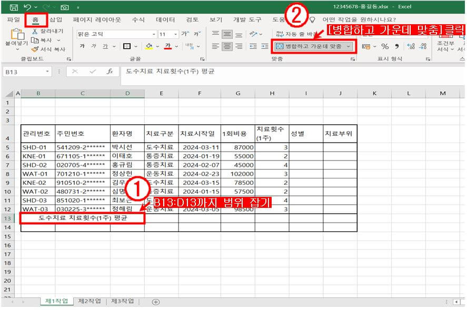Click the add new sheet plus icon
467x310 pixels.
point(156,302)
